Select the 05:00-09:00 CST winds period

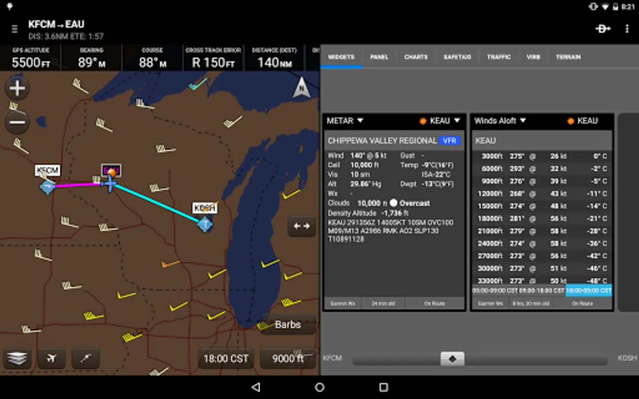(495, 290)
